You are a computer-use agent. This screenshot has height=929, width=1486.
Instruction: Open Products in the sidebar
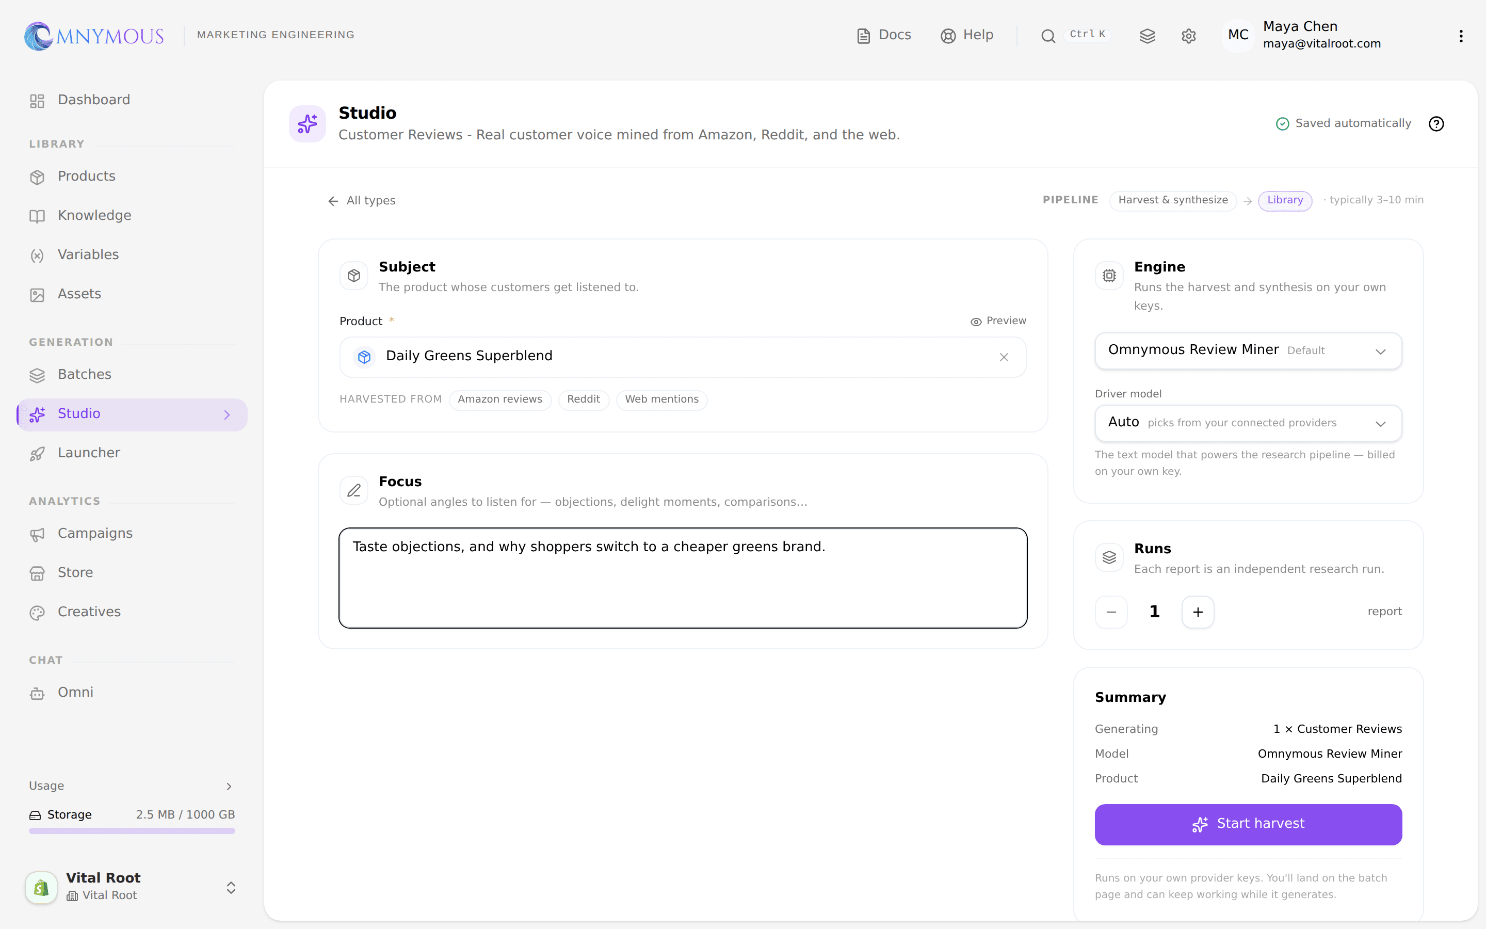pyautogui.click(x=132, y=177)
